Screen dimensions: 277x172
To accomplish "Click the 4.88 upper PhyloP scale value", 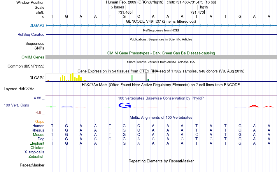I will [37, 98].
